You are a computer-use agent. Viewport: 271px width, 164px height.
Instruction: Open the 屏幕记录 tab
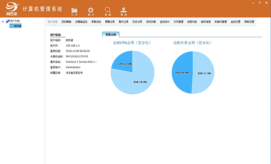point(110,22)
